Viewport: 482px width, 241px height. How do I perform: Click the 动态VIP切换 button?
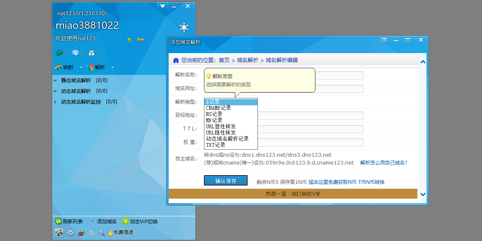140,221
